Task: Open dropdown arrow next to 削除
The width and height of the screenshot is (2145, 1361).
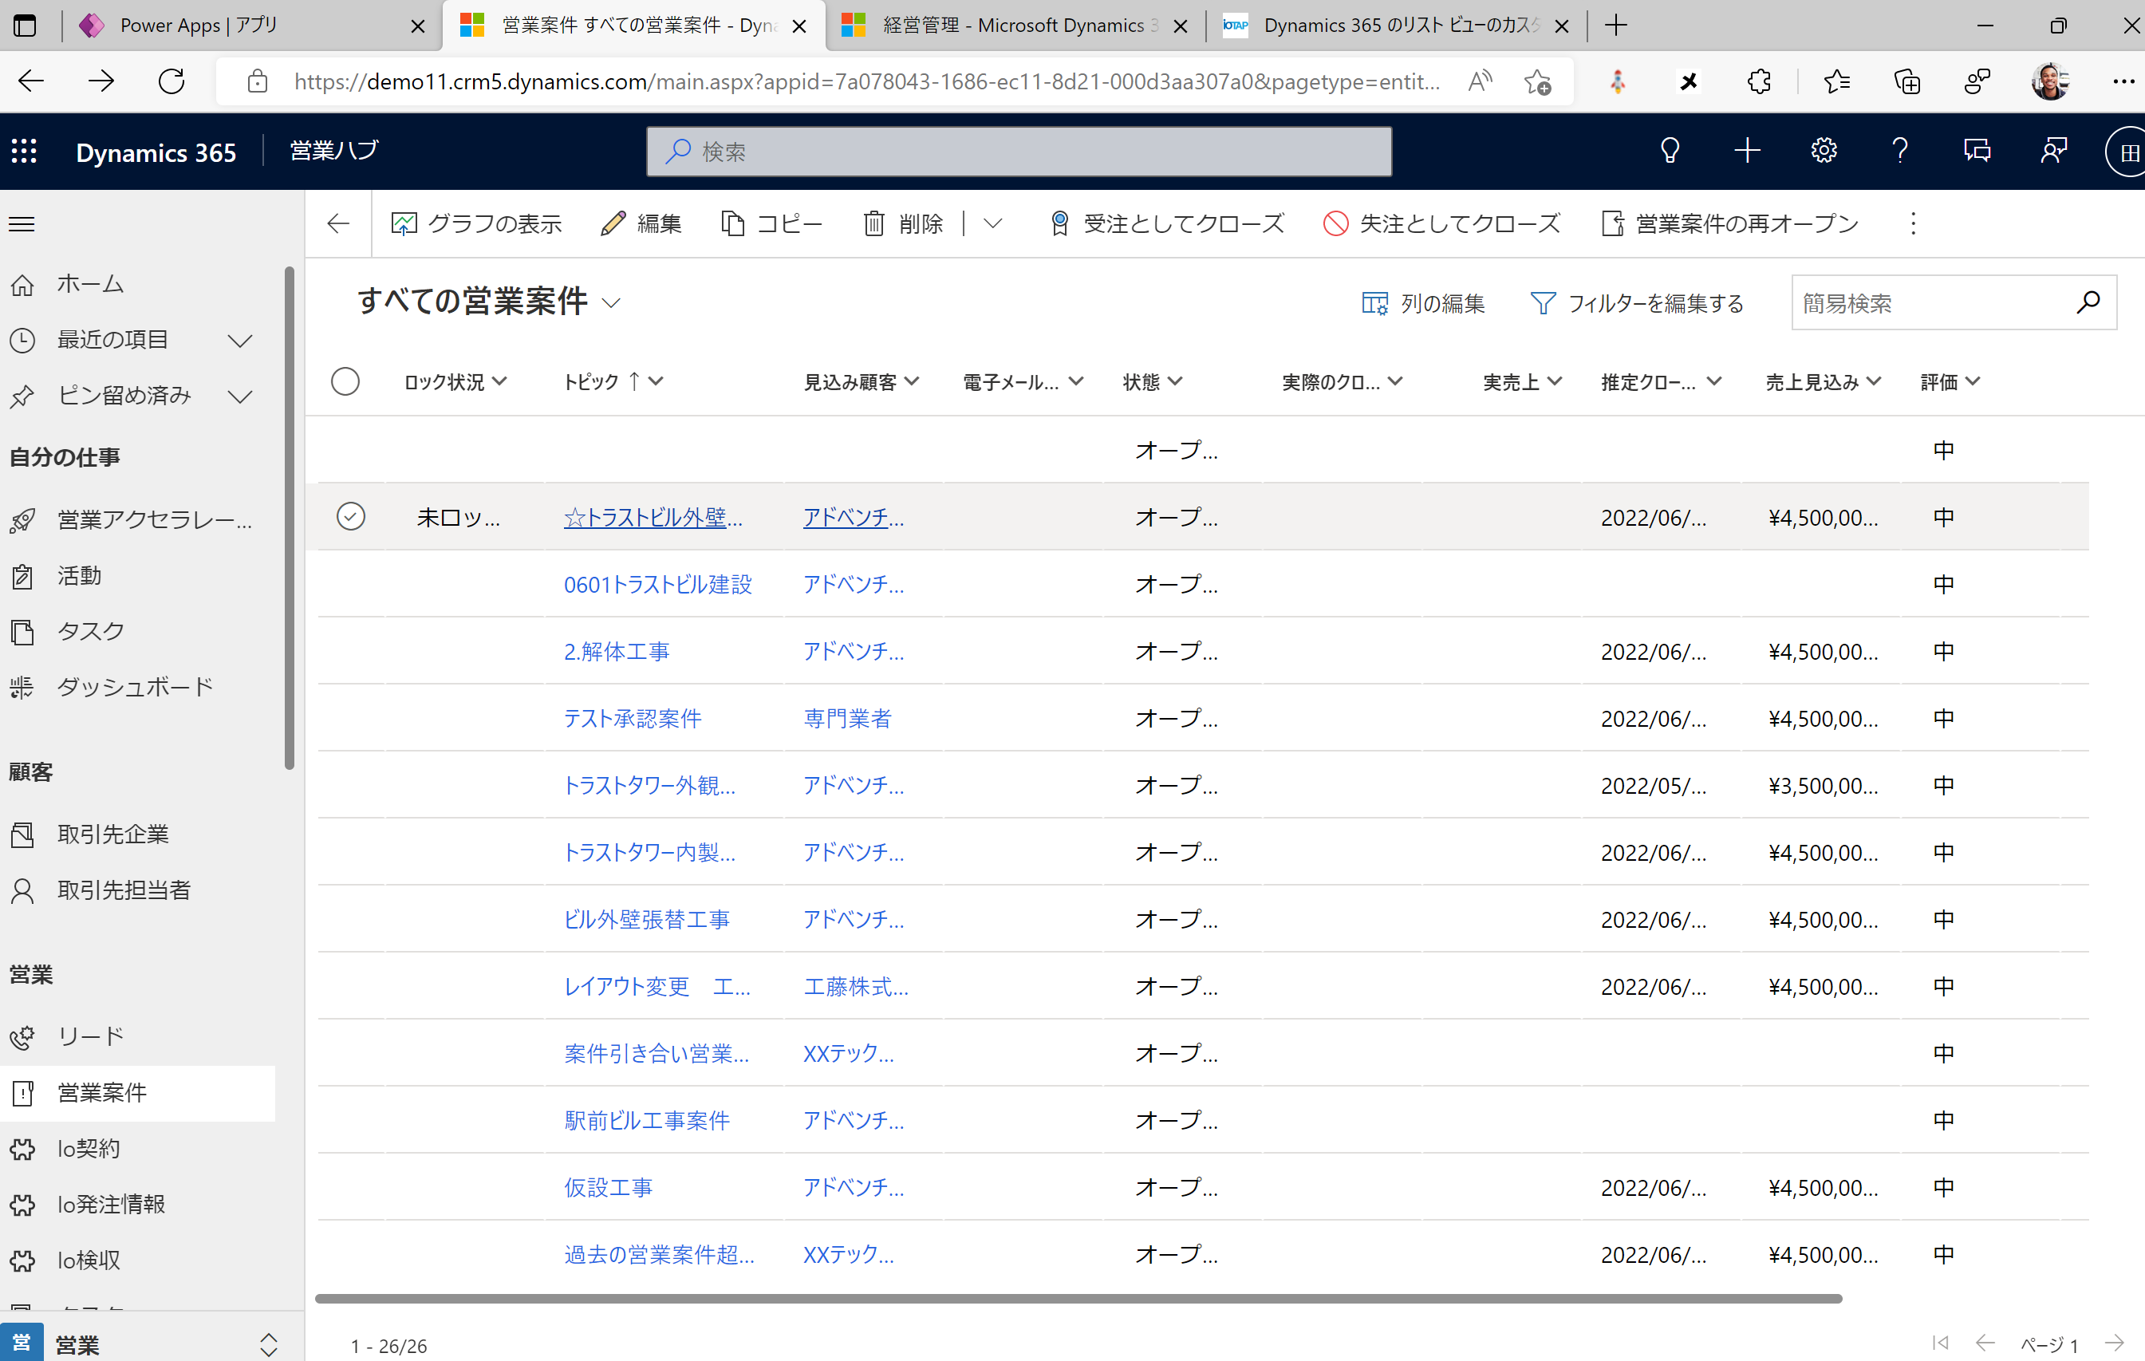Action: click(993, 223)
